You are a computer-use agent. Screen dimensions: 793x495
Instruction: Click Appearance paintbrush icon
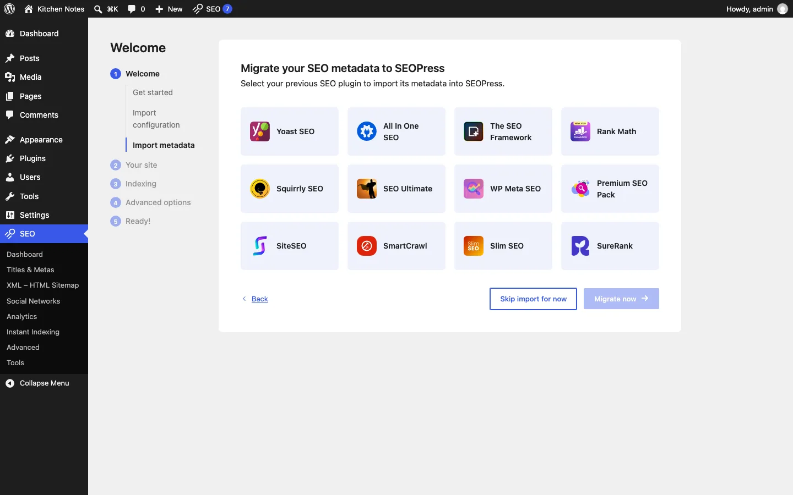(x=10, y=140)
